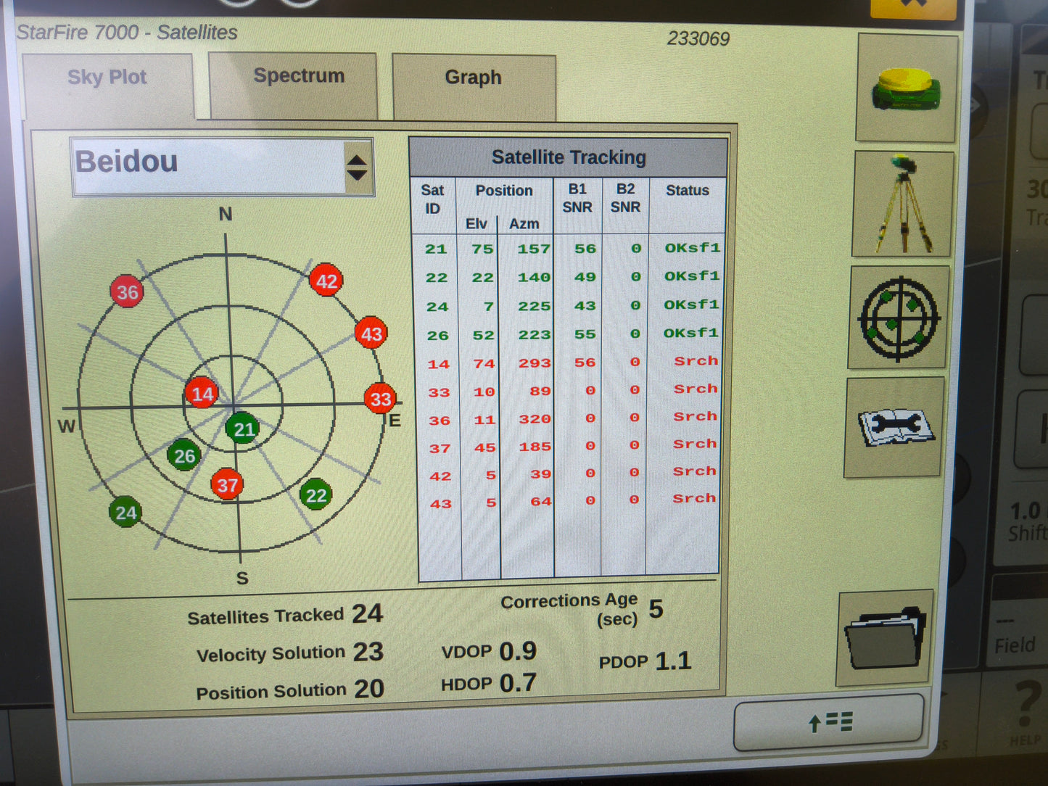Select green satellite 21 on sky plot
Screen dimensions: 1048x786
(243, 429)
